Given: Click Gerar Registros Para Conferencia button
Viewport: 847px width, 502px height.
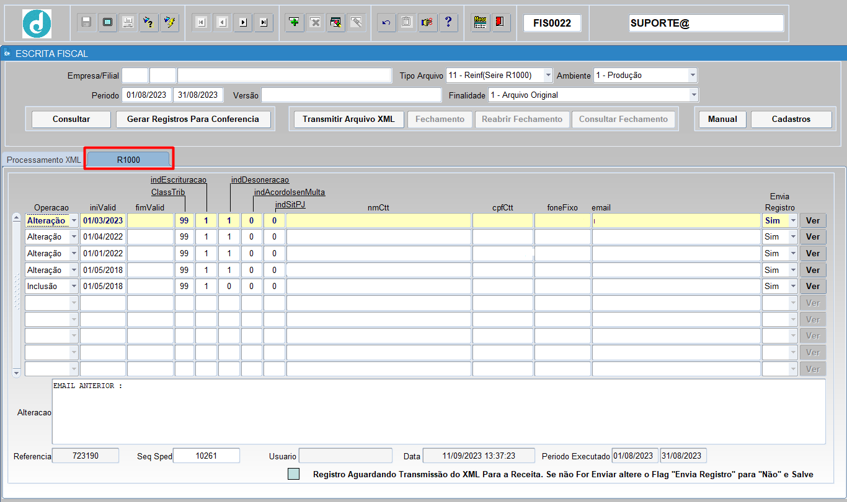Looking at the screenshot, I should (x=193, y=119).
